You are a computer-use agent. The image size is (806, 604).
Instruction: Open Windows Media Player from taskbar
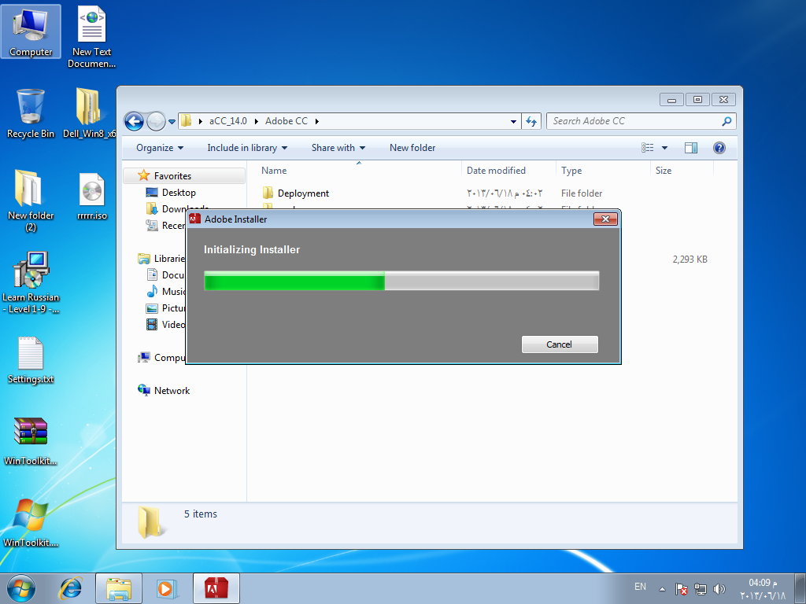click(x=167, y=588)
